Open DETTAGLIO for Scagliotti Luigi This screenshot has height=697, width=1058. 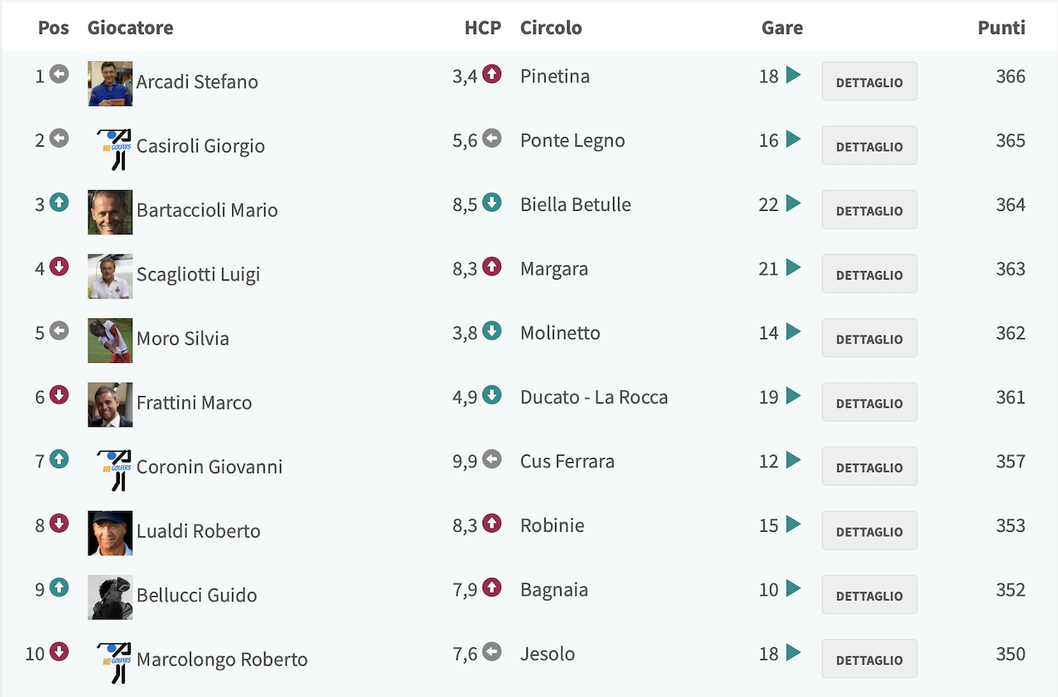(x=870, y=274)
